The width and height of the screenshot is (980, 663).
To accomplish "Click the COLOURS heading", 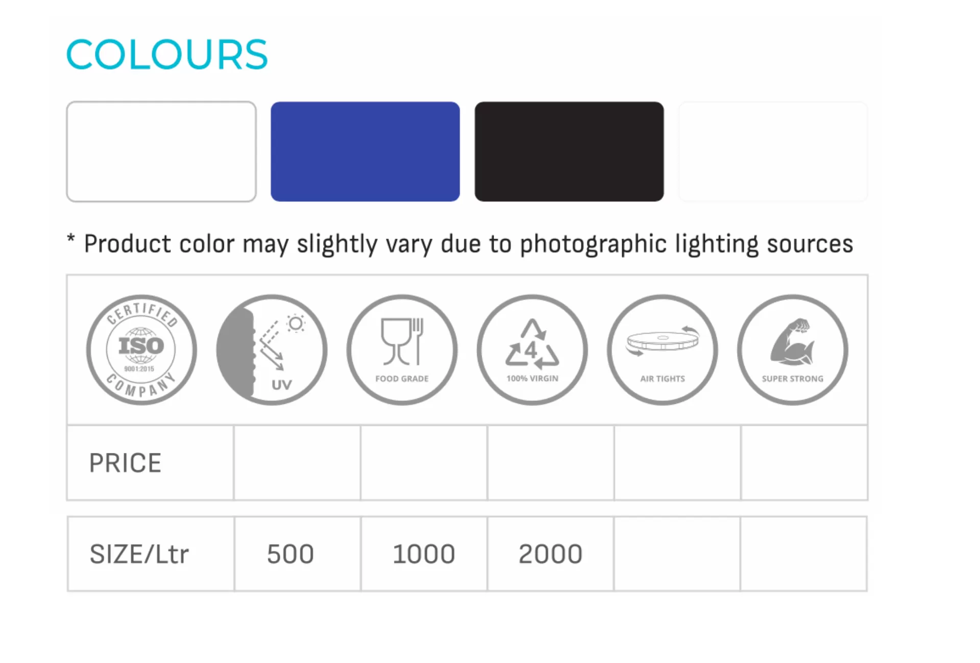I will pos(167,55).
